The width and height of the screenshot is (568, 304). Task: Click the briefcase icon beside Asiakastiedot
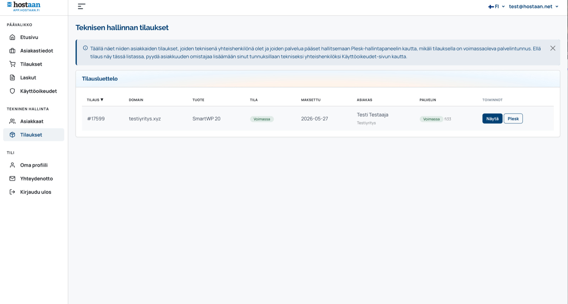tap(12, 51)
